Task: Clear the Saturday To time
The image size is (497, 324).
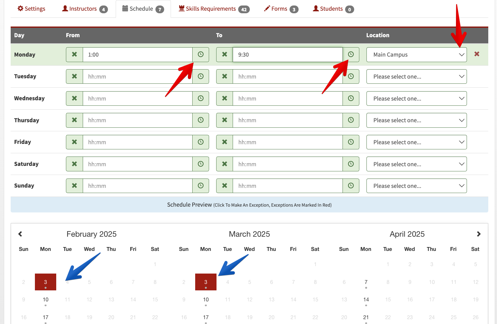Action: [x=225, y=164]
